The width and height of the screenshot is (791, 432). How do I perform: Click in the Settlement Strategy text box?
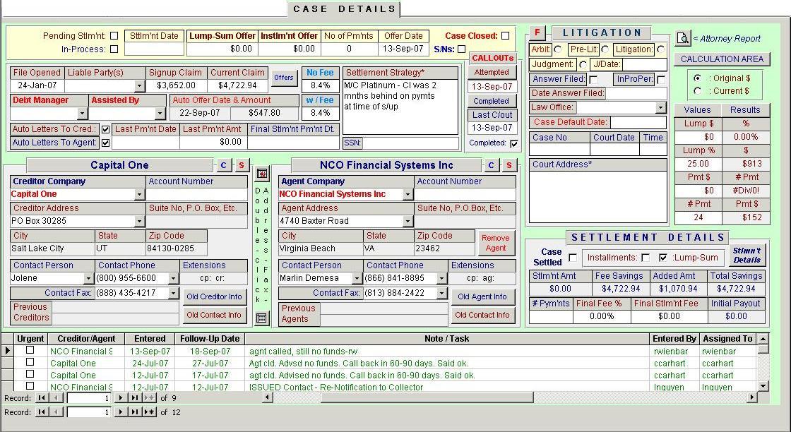pyautogui.click(x=400, y=107)
